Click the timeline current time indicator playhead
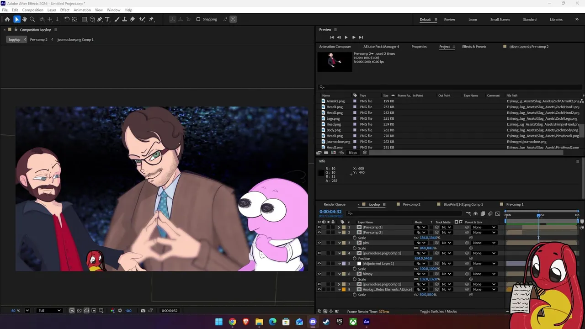Screen dimensions: 585x329 539,215
